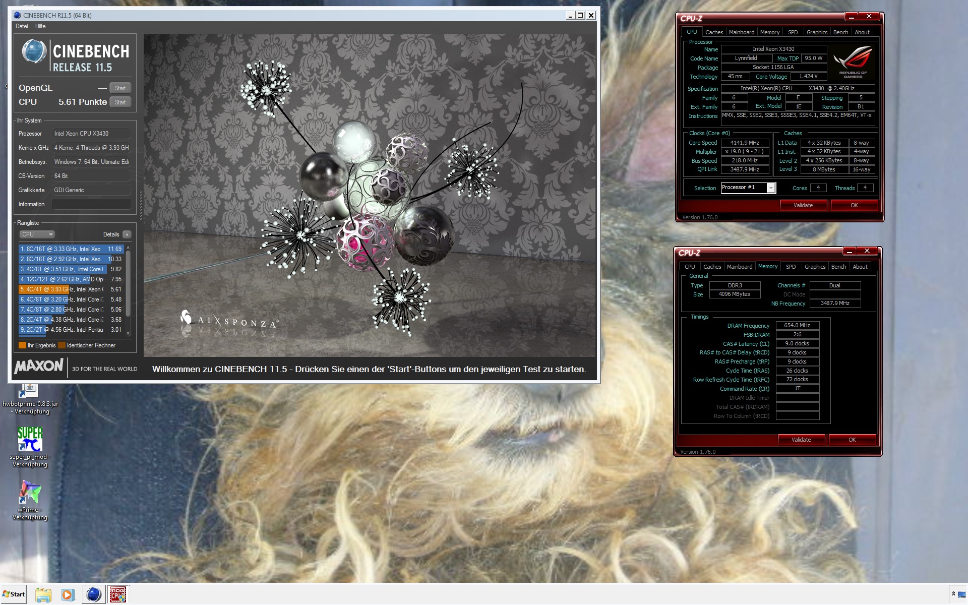Click Validate in upper CPU-Z window
This screenshot has width=968, height=605.
[x=803, y=205]
